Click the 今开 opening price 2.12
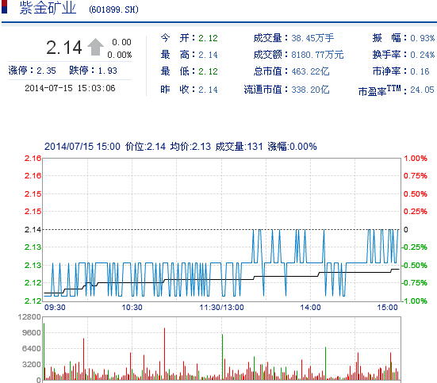This screenshot has width=437, height=383. [x=208, y=38]
